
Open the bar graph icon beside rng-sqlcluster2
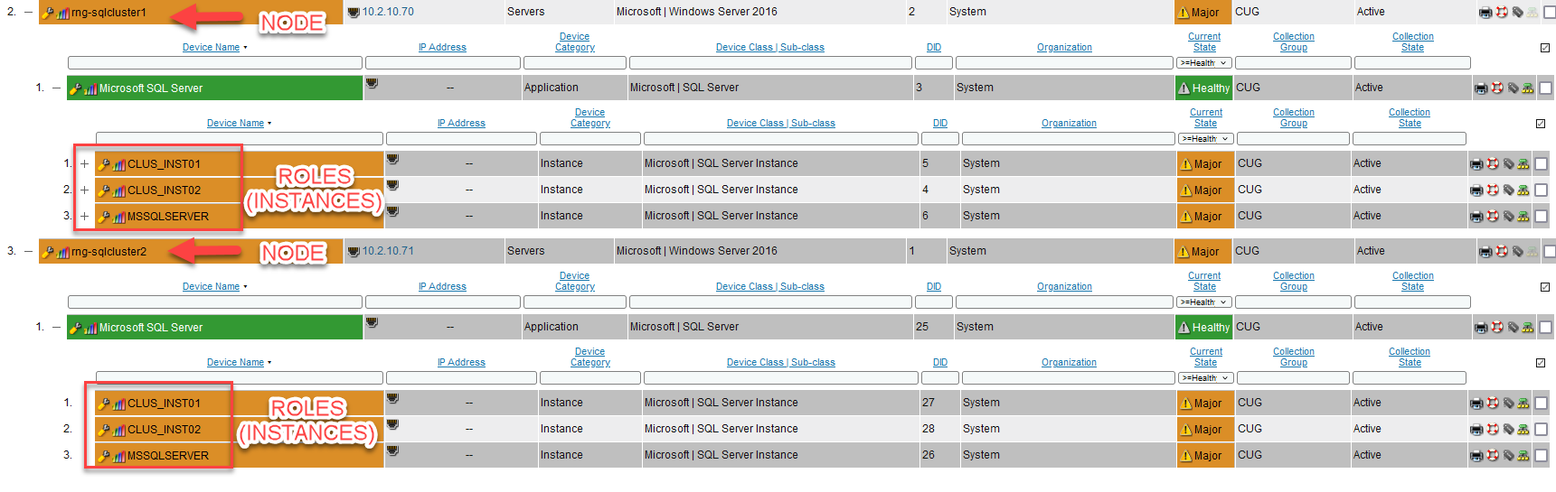click(x=63, y=253)
